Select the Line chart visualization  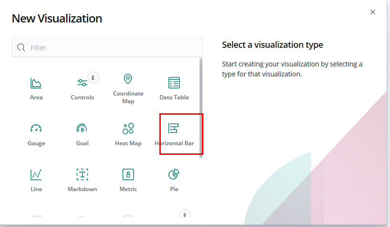pos(36,180)
